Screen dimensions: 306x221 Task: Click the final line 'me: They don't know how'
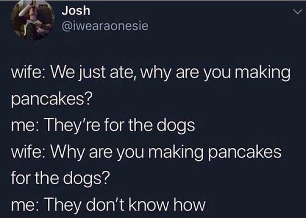[x=109, y=205]
